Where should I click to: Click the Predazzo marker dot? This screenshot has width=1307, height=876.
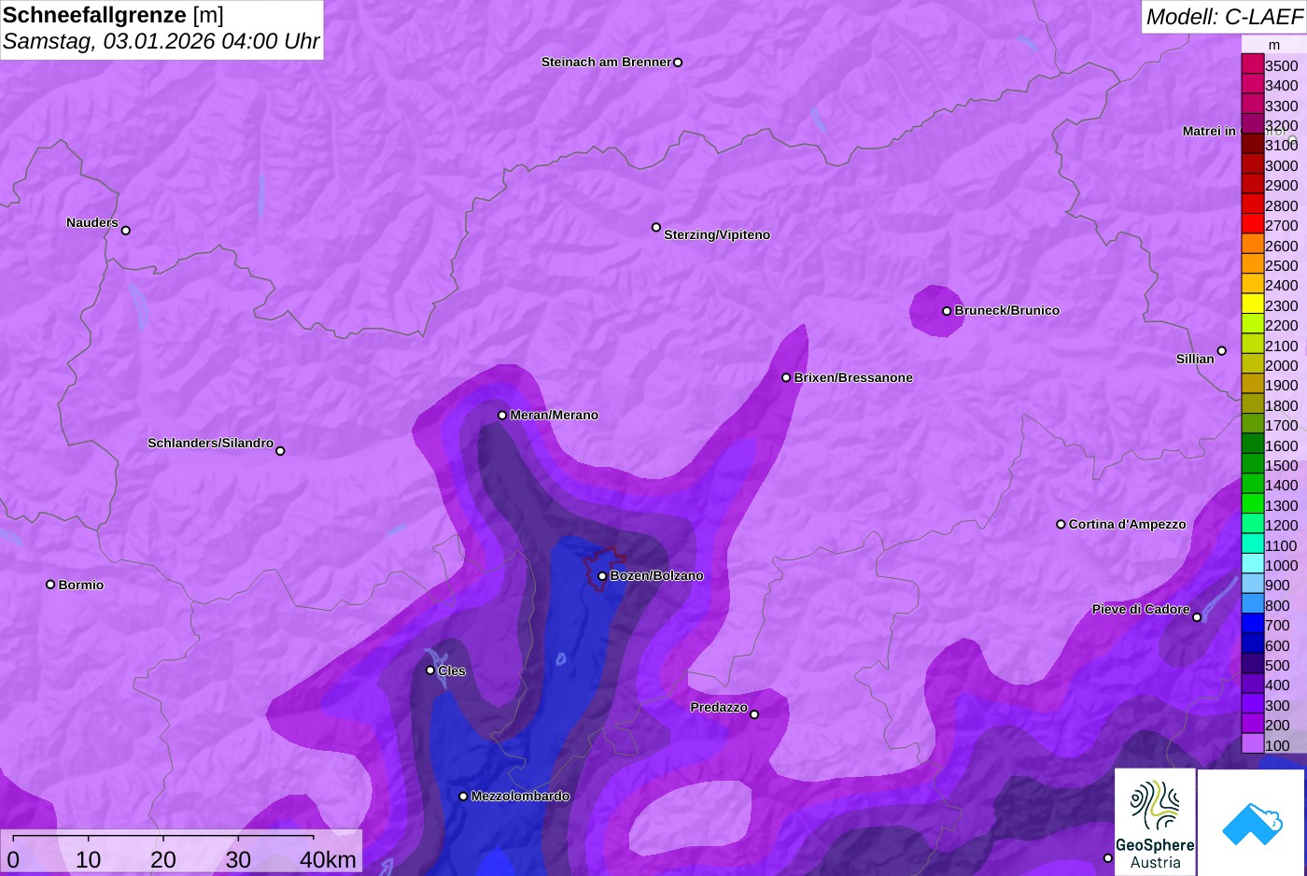coord(754,715)
